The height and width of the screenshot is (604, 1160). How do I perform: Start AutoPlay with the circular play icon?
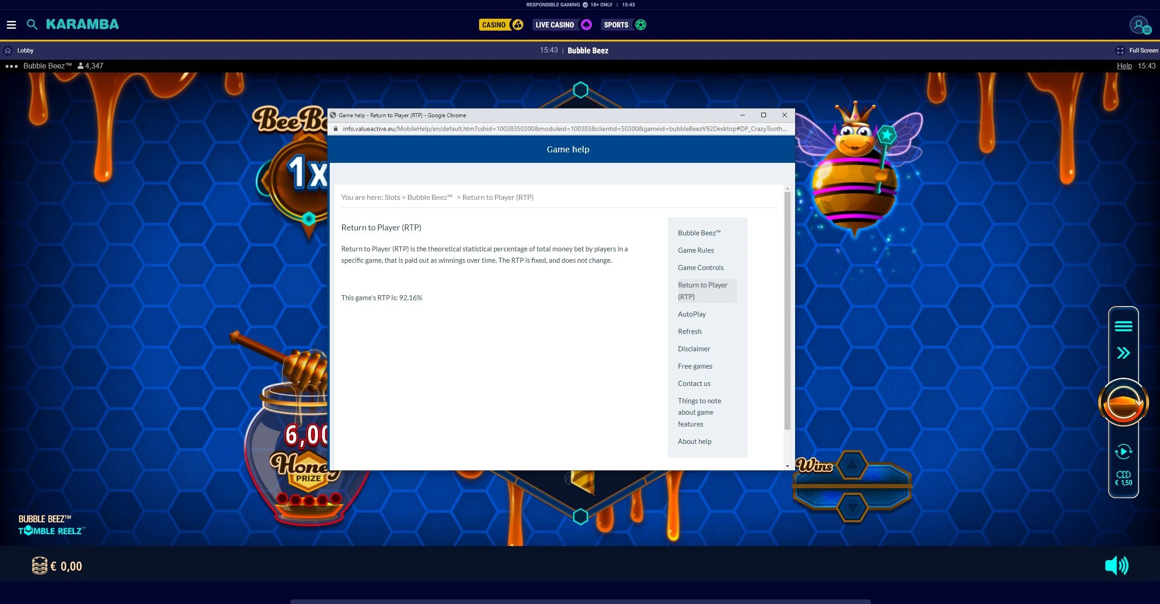[1123, 452]
